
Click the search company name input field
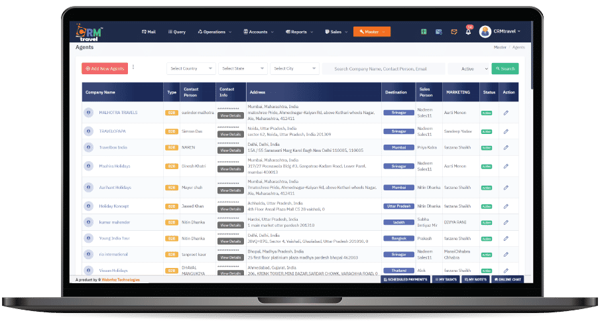384,69
